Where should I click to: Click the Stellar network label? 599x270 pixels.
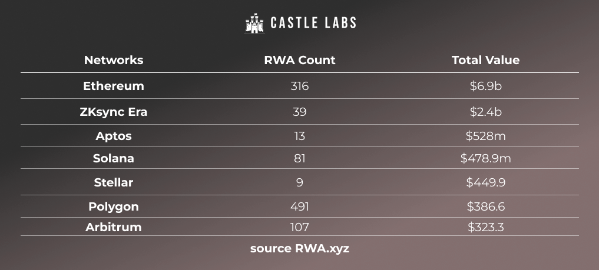point(114,182)
